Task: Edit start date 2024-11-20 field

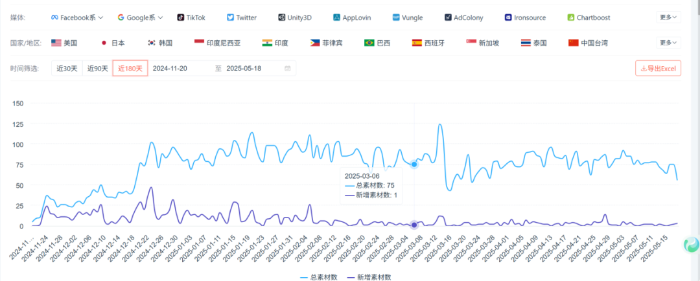Action: [170, 68]
